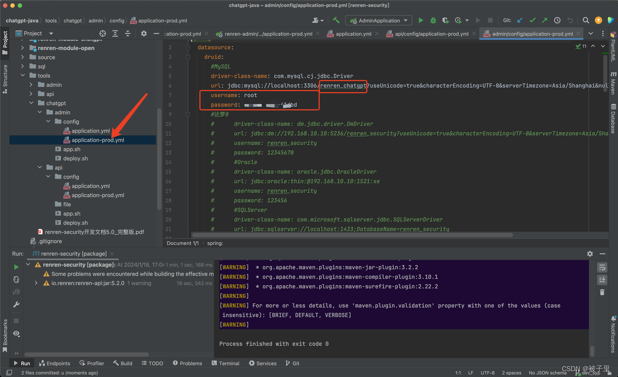618x377 pixels.
Task: Open the Git tool window tab
Action: pyautogui.click(x=293, y=363)
